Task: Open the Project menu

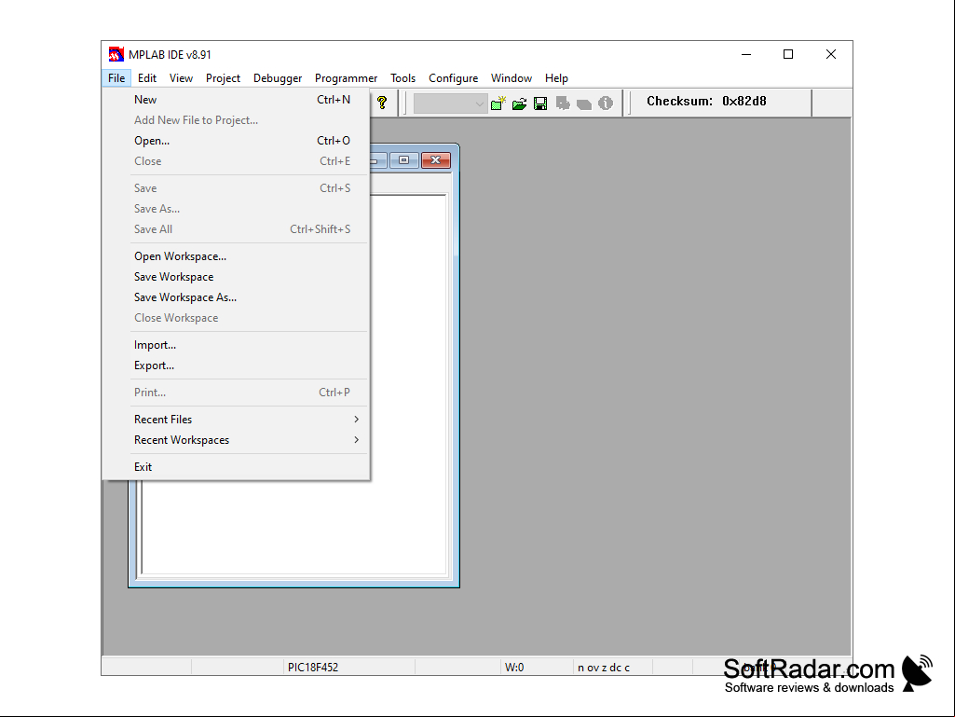Action: pos(223,78)
